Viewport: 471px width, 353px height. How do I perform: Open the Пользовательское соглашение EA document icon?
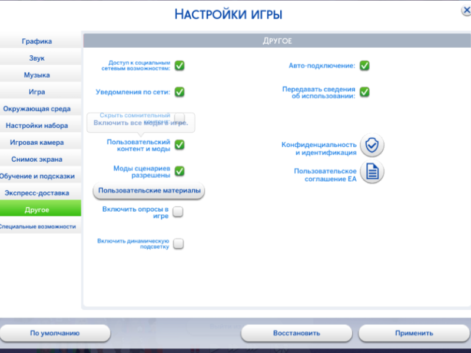tap(372, 172)
